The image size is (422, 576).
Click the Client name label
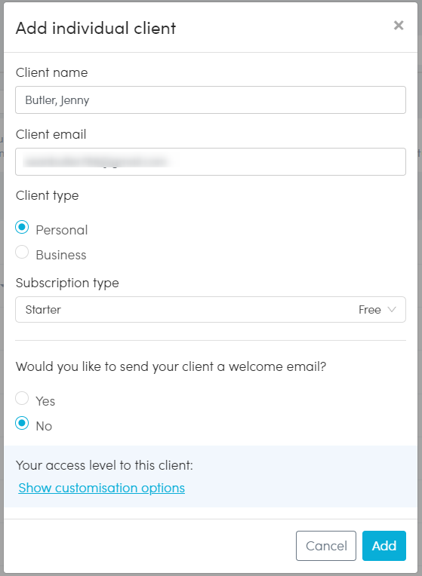coord(52,72)
